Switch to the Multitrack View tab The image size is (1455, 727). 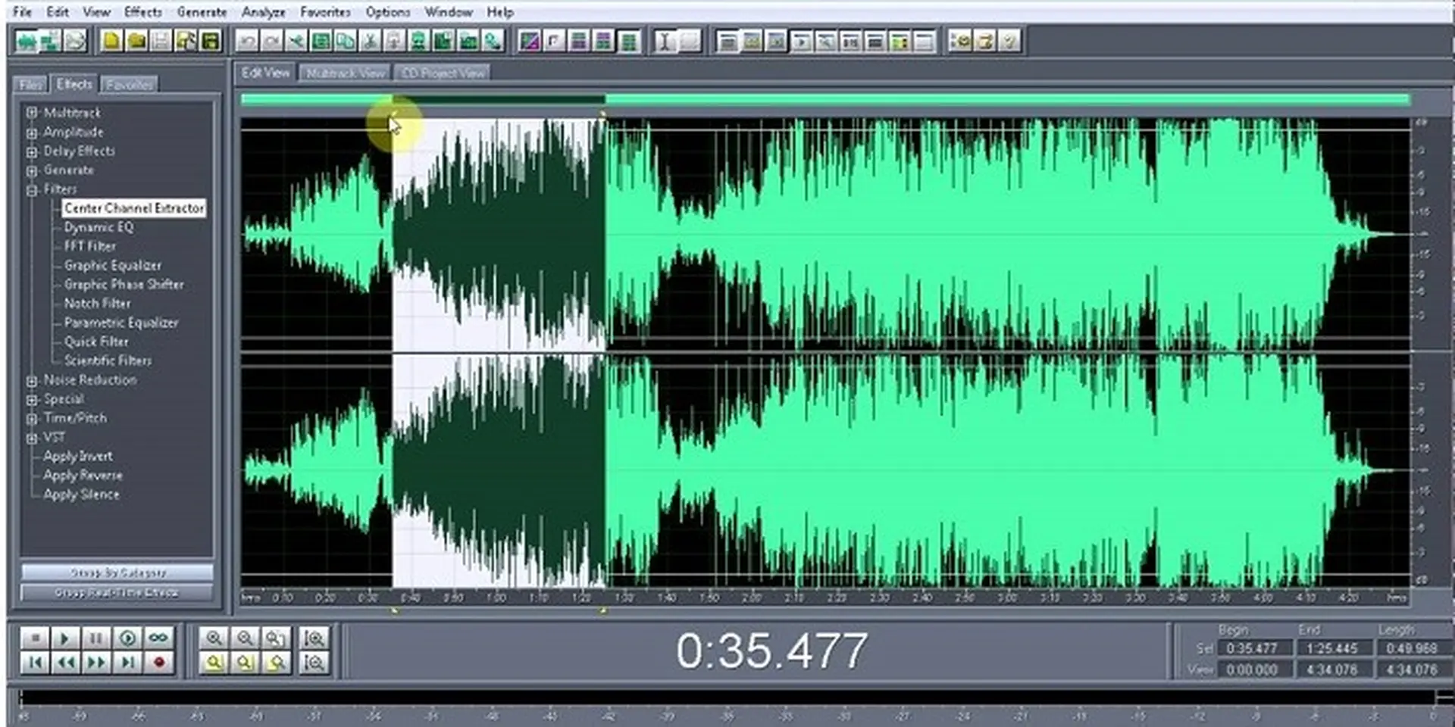tap(344, 73)
